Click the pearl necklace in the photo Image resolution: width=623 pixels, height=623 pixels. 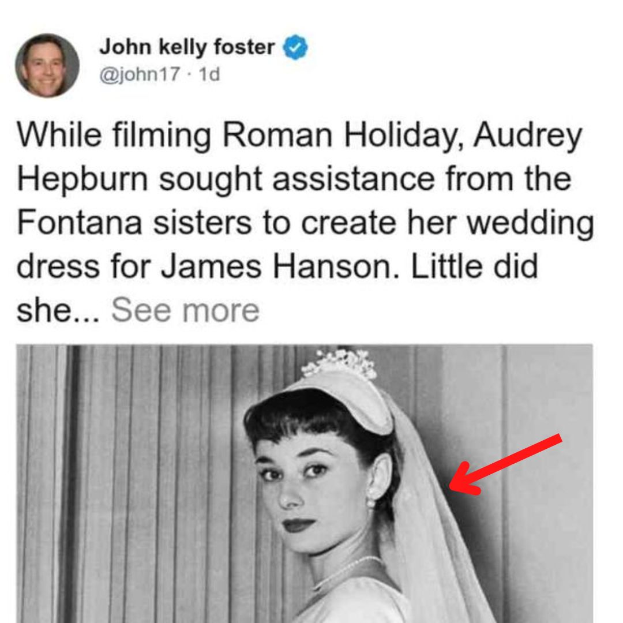348,570
